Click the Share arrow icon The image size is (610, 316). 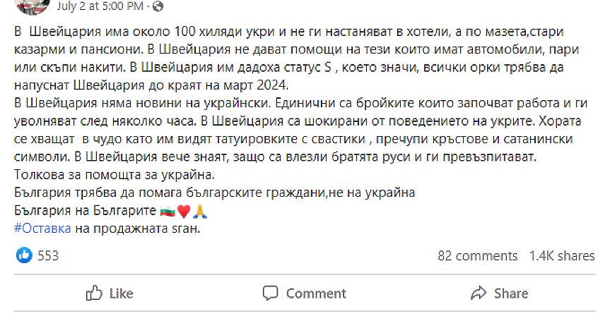click(479, 293)
